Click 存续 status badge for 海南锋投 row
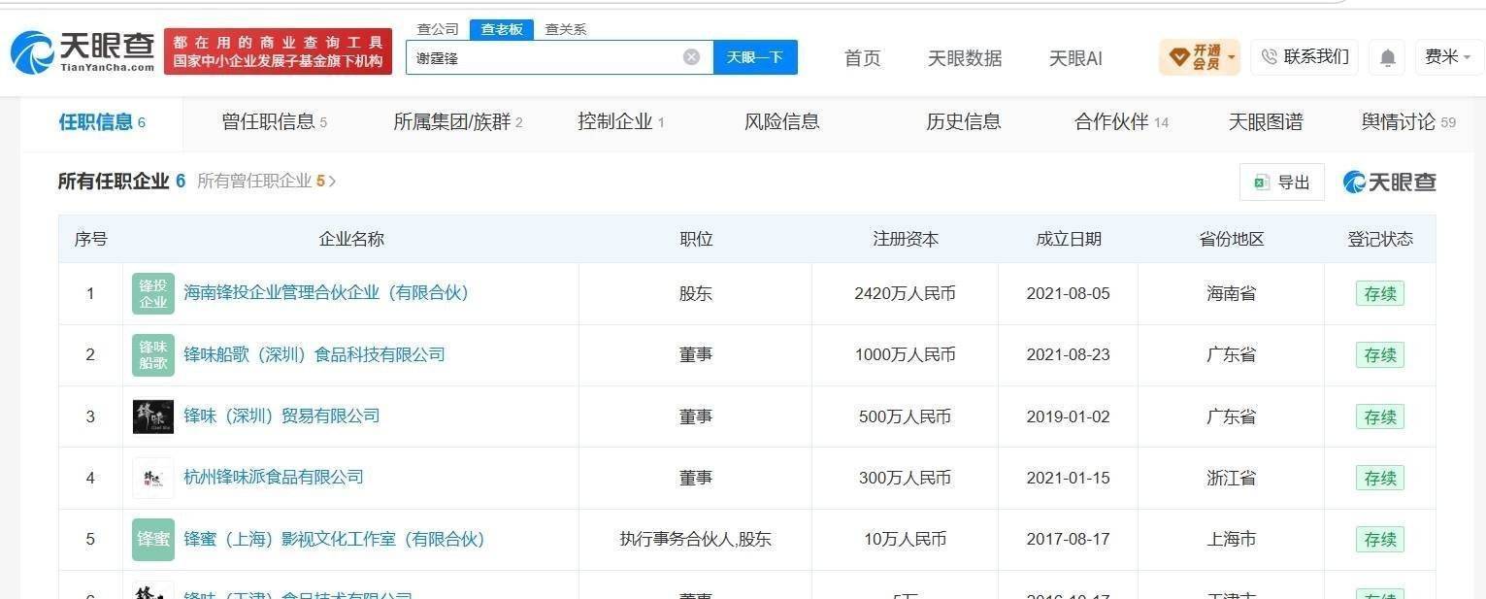 click(x=1379, y=293)
